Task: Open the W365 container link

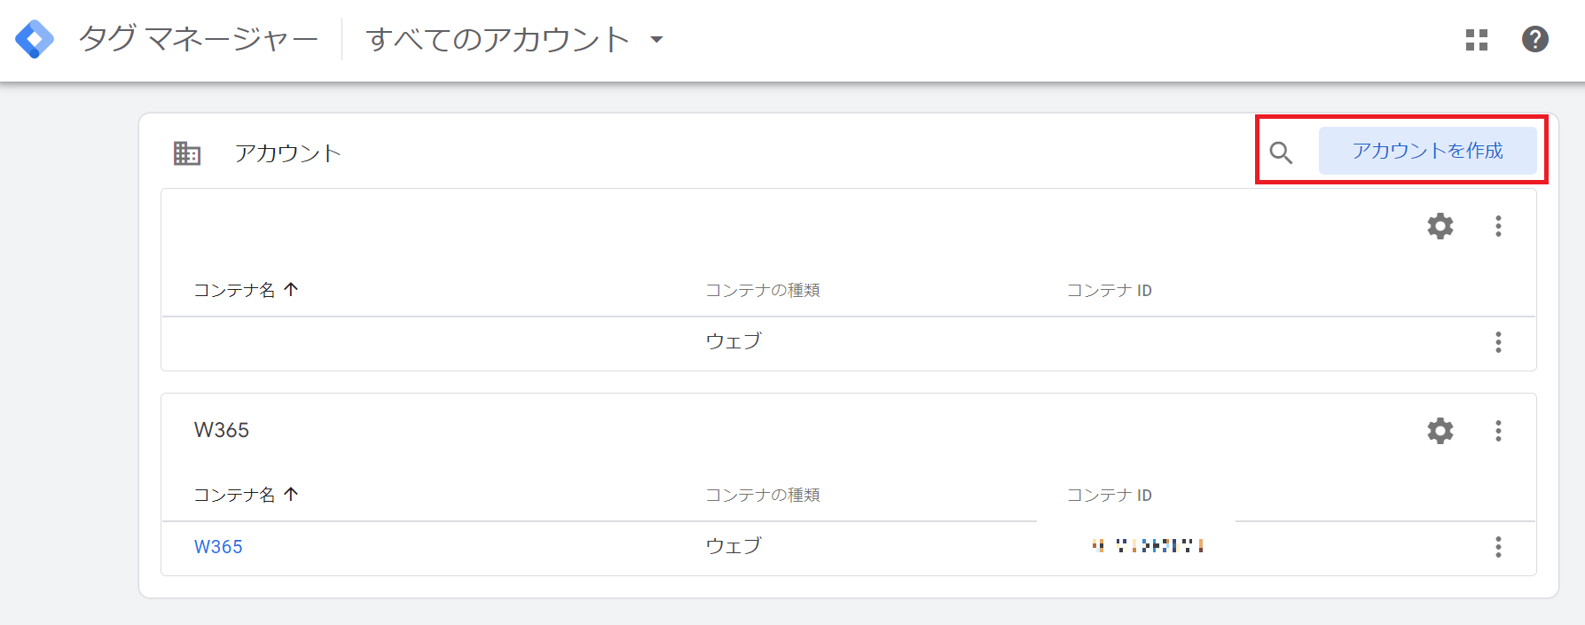Action: pyautogui.click(x=218, y=547)
